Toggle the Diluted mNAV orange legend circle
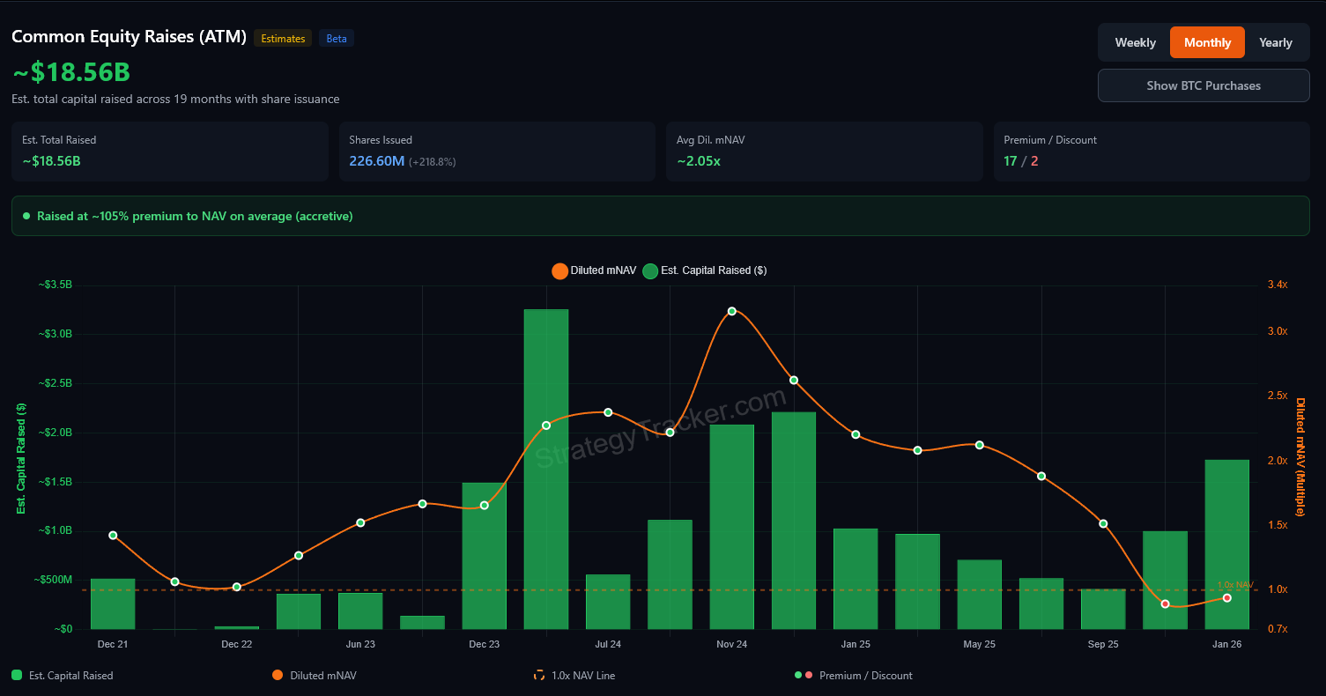 [559, 270]
